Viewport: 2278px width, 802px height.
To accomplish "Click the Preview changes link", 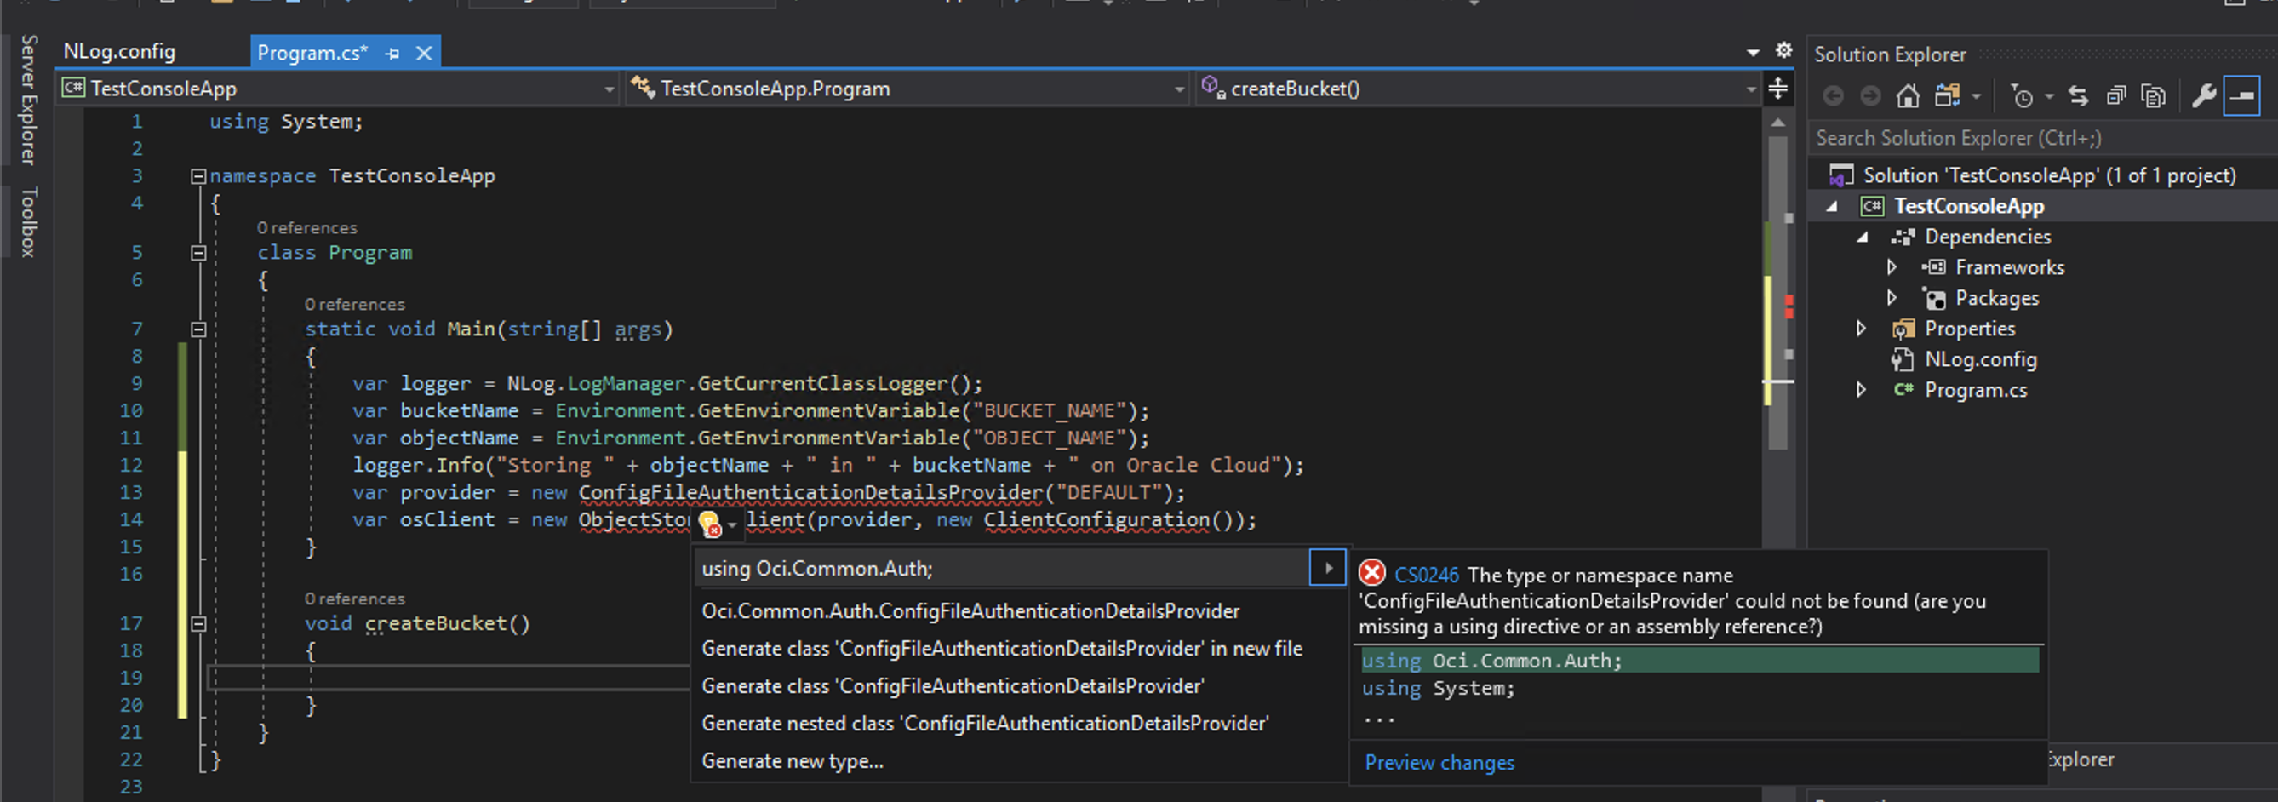I will coord(1439,762).
